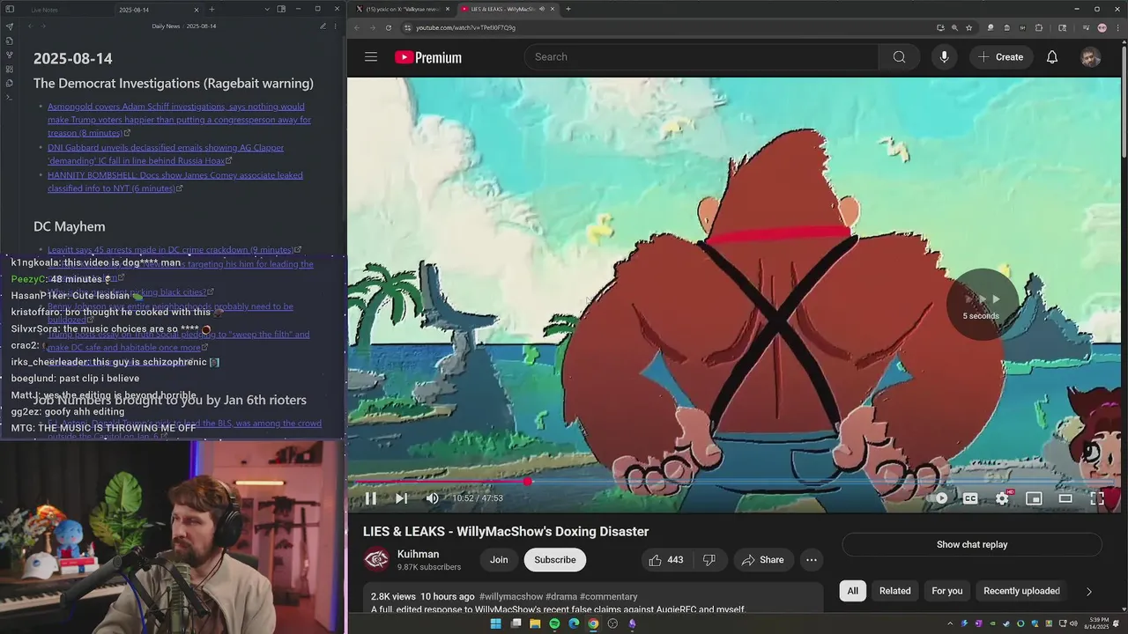
Task: Open DNI Gabbard unveils declassified emails link
Action: [x=166, y=154]
